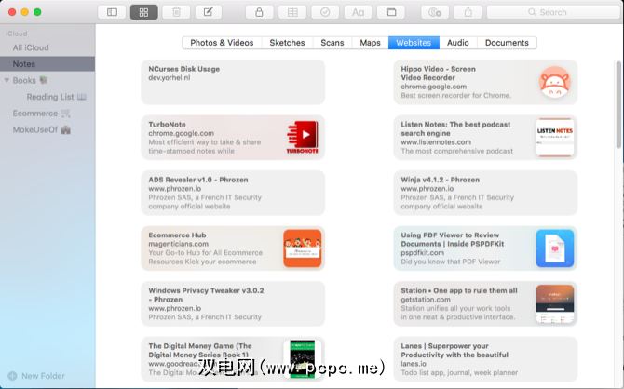
Task: Open Using PDF Viewer PSPDFKit card
Action: coord(485,248)
